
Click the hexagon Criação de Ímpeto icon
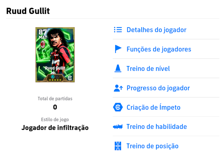(x=118, y=107)
